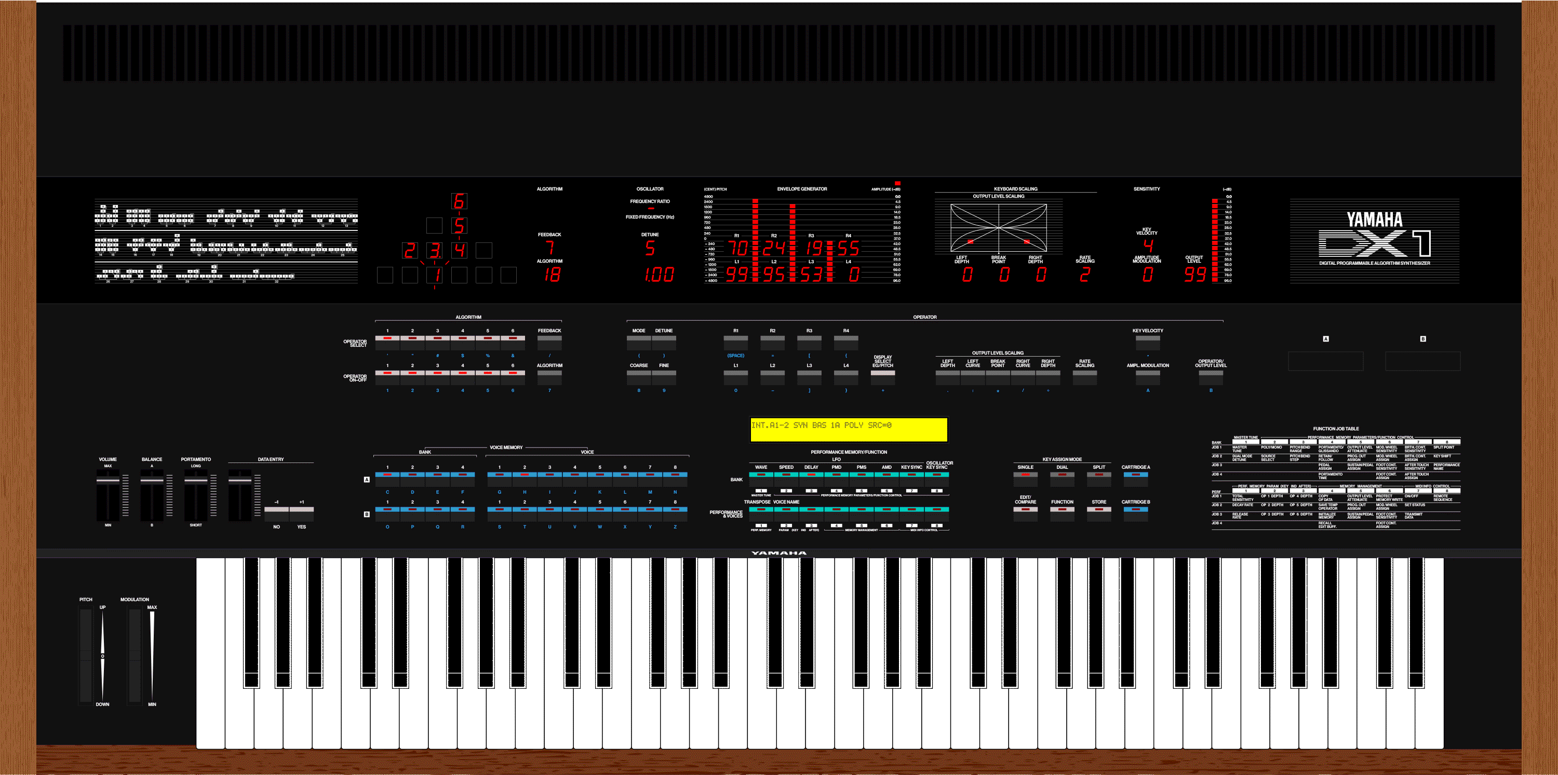
Task: Select operator 6 in Operator Select row
Action: tap(512, 342)
